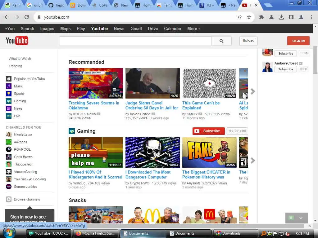Open the Trending link
Image resolution: width=318 pixels, height=238 pixels.
pyautogui.click(x=15, y=66)
